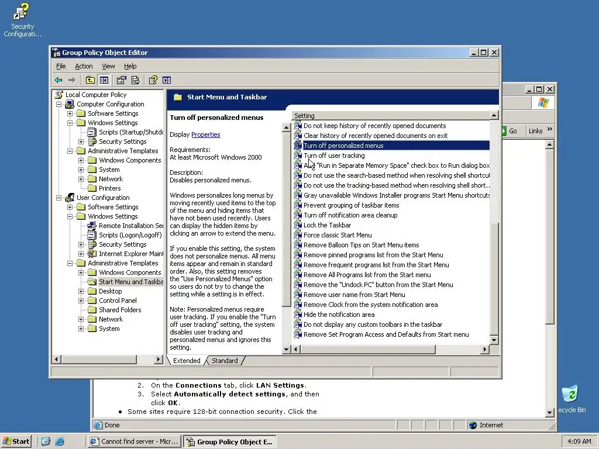Click the Export List toolbar icon

pos(135,80)
